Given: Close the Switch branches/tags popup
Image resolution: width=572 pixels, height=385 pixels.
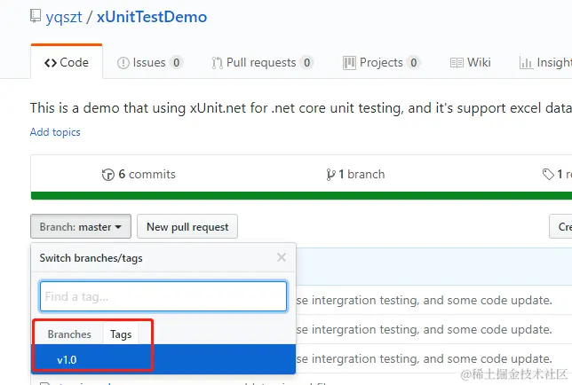Looking at the screenshot, I should [x=282, y=257].
